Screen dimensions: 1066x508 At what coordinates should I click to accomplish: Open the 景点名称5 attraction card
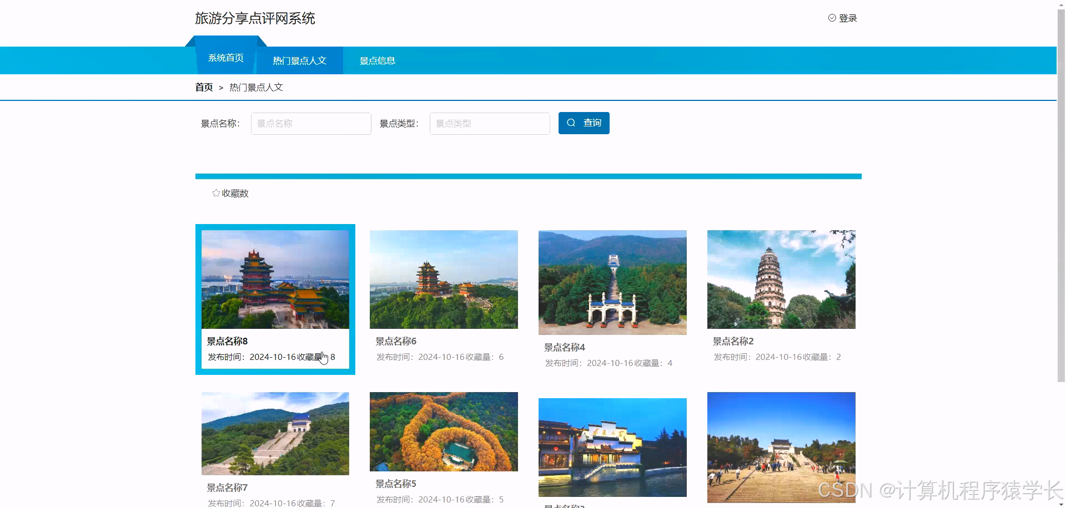(443, 431)
